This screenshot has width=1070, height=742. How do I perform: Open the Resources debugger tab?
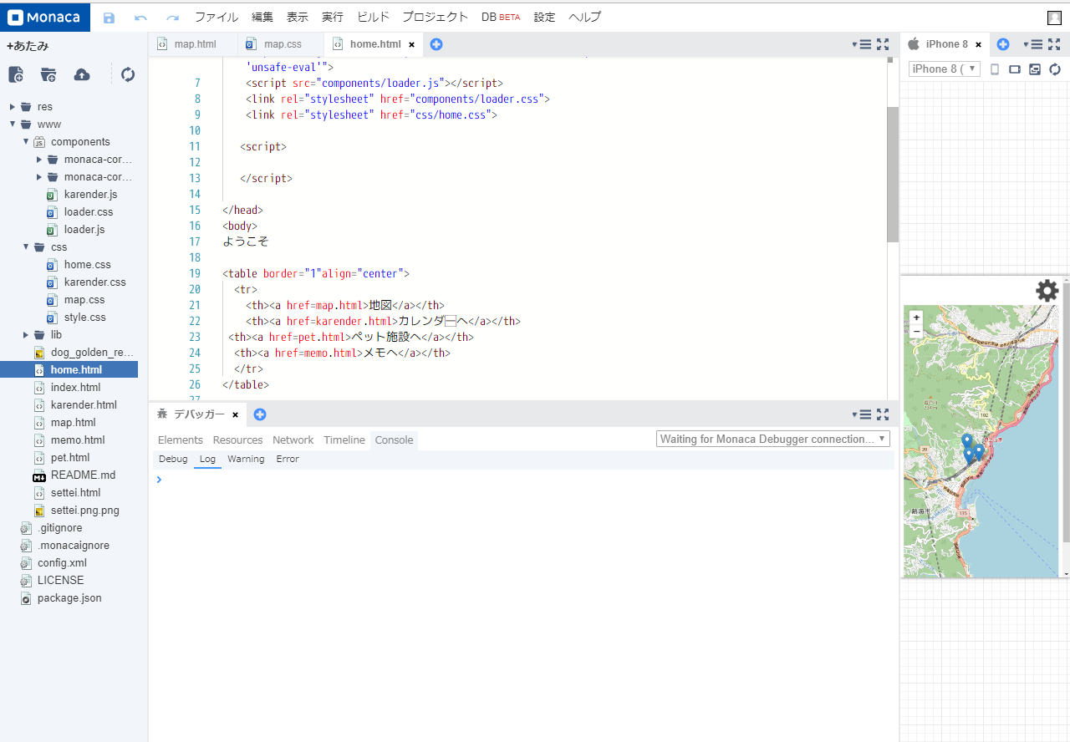(x=237, y=440)
